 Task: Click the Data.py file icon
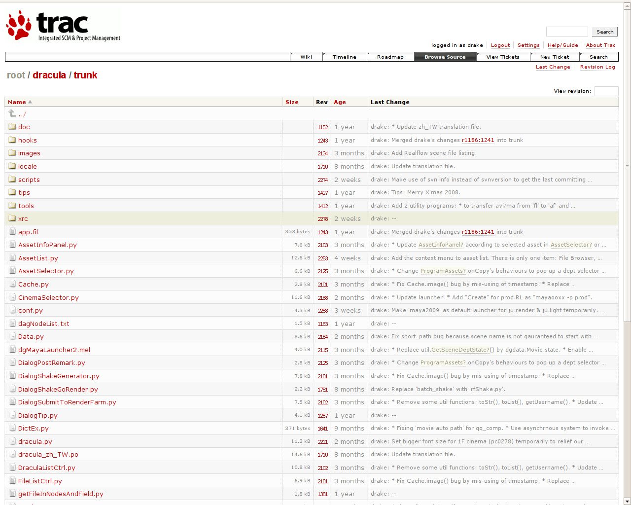[x=13, y=336]
